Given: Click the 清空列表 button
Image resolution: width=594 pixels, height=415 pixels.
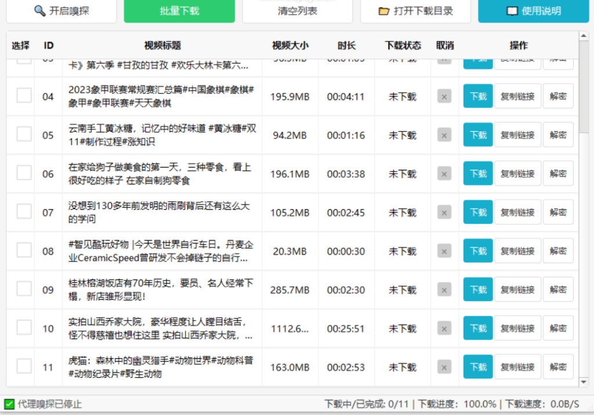Looking at the screenshot, I should (297, 10).
